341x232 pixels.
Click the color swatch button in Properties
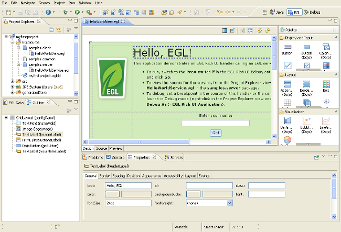(x=112, y=194)
